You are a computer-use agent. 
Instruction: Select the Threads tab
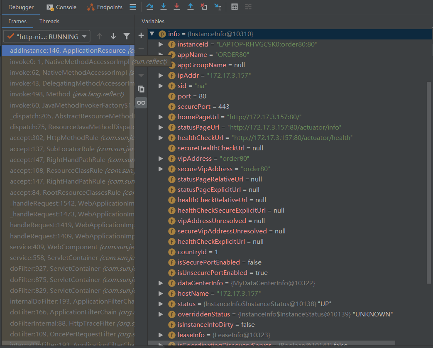click(49, 21)
